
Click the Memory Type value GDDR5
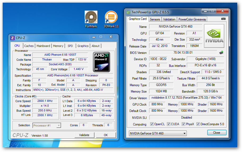click(x=161, y=85)
